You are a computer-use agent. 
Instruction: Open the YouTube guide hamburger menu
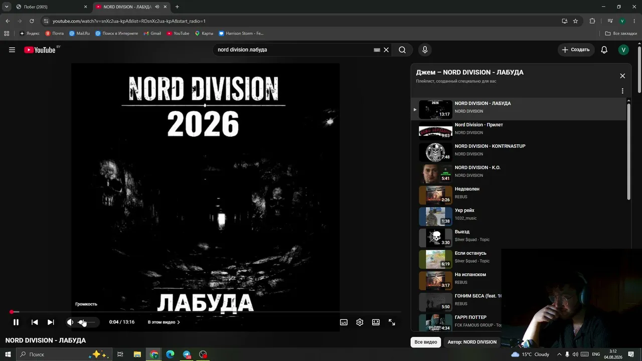12,50
